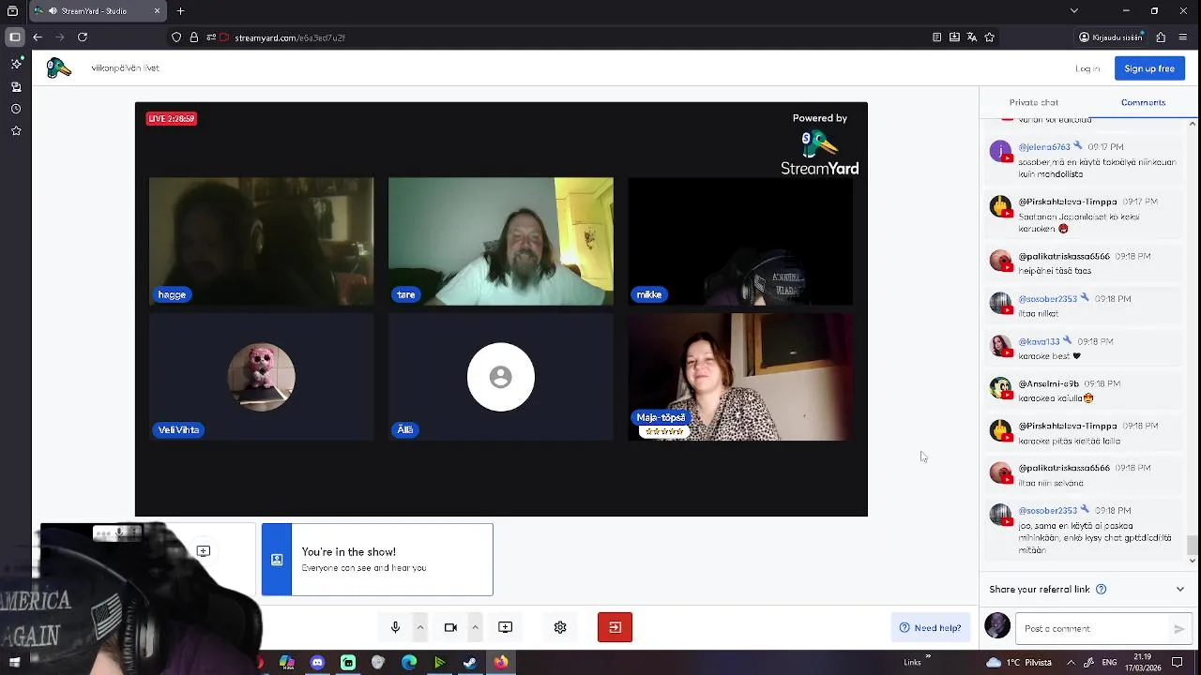This screenshot has height=675, width=1201.
Task: Click the StreamYard duck logo in header
Action: [59, 67]
